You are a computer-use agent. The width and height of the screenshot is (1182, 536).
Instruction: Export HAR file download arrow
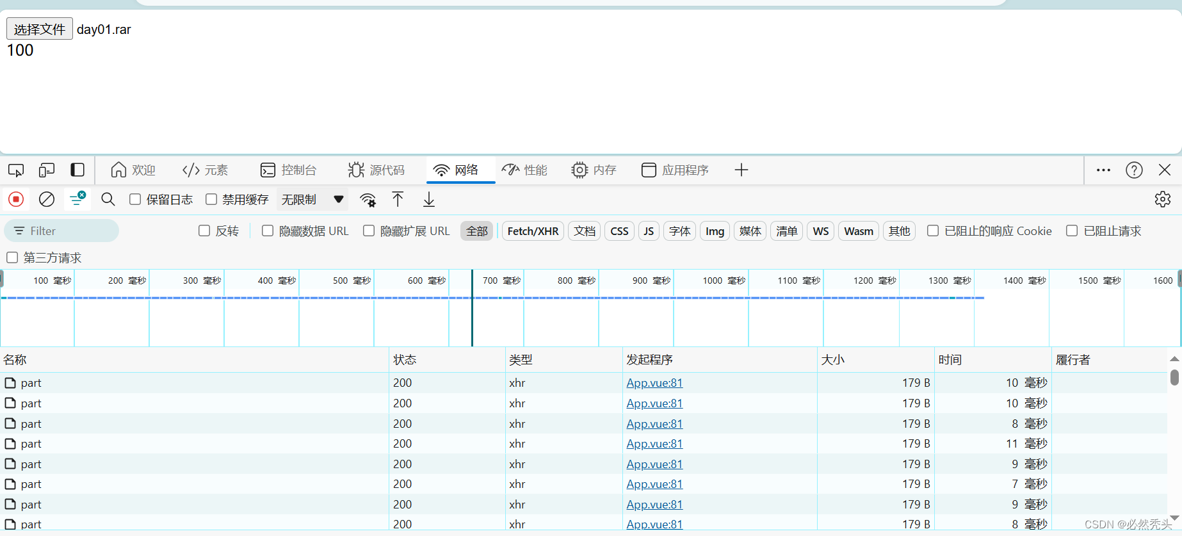point(429,199)
